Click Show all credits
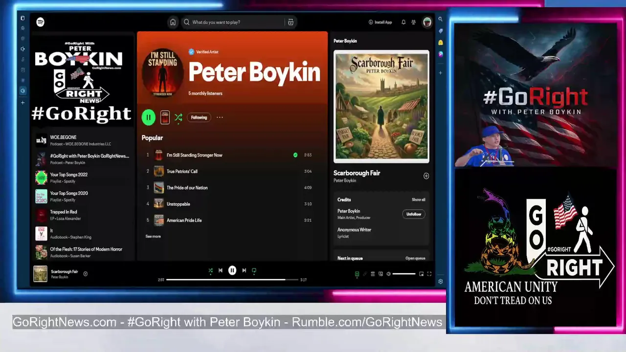Viewport: 626px width, 352px height. (418, 199)
